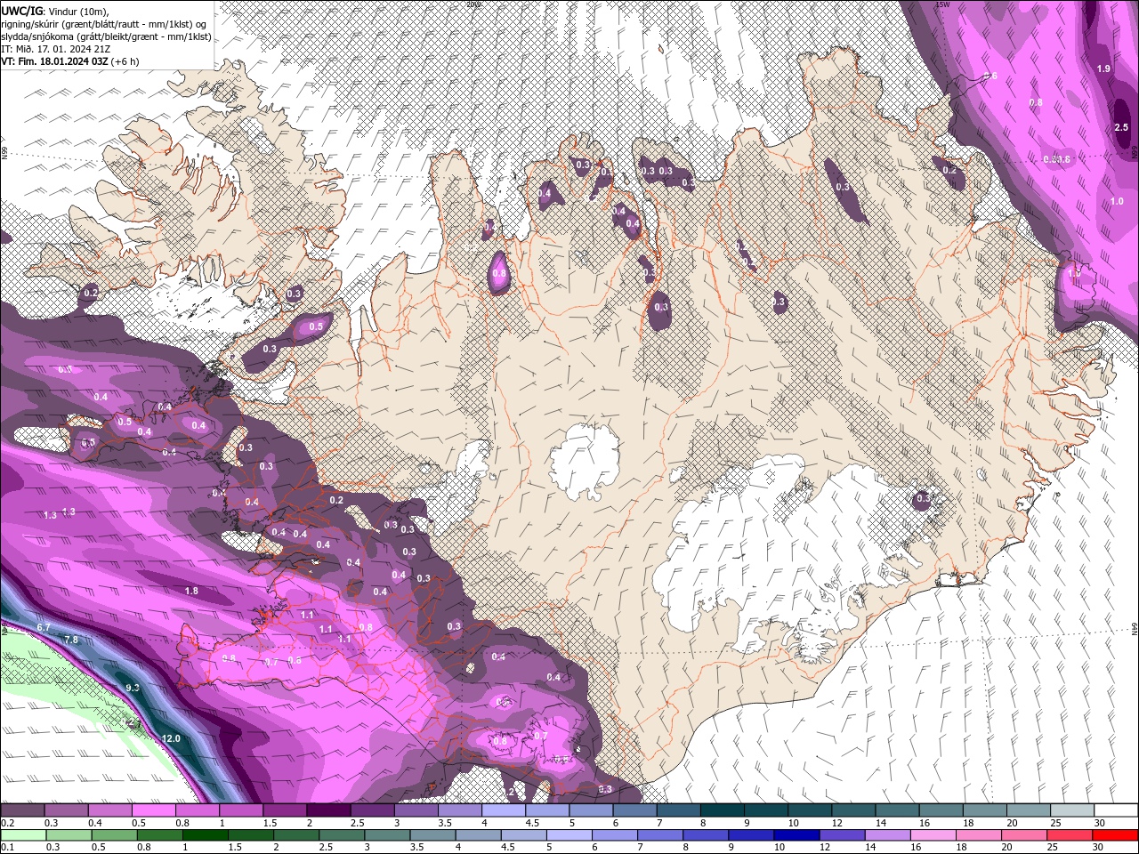Pick the bright red swatch ending the green scale
The height and width of the screenshot is (854, 1139).
pyautogui.click(x=1117, y=835)
